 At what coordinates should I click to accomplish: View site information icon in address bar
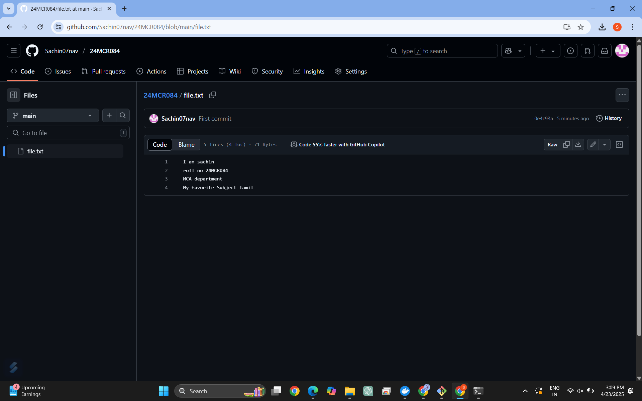[59, 27]
